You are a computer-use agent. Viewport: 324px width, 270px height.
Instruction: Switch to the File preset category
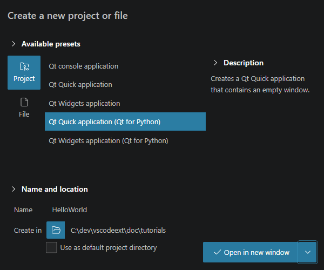tap(24, 107)
